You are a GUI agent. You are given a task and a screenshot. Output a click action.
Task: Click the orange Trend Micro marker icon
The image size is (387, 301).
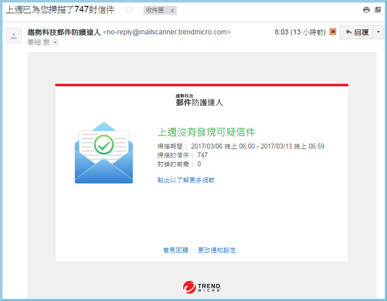(333, 32)
